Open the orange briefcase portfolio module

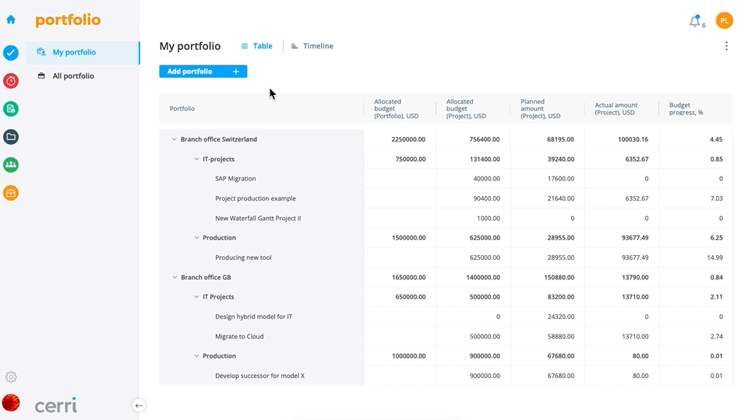(11, 192)
